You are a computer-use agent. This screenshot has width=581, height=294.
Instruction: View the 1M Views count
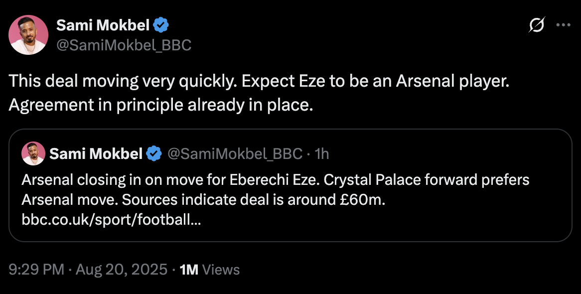point(209,270)
